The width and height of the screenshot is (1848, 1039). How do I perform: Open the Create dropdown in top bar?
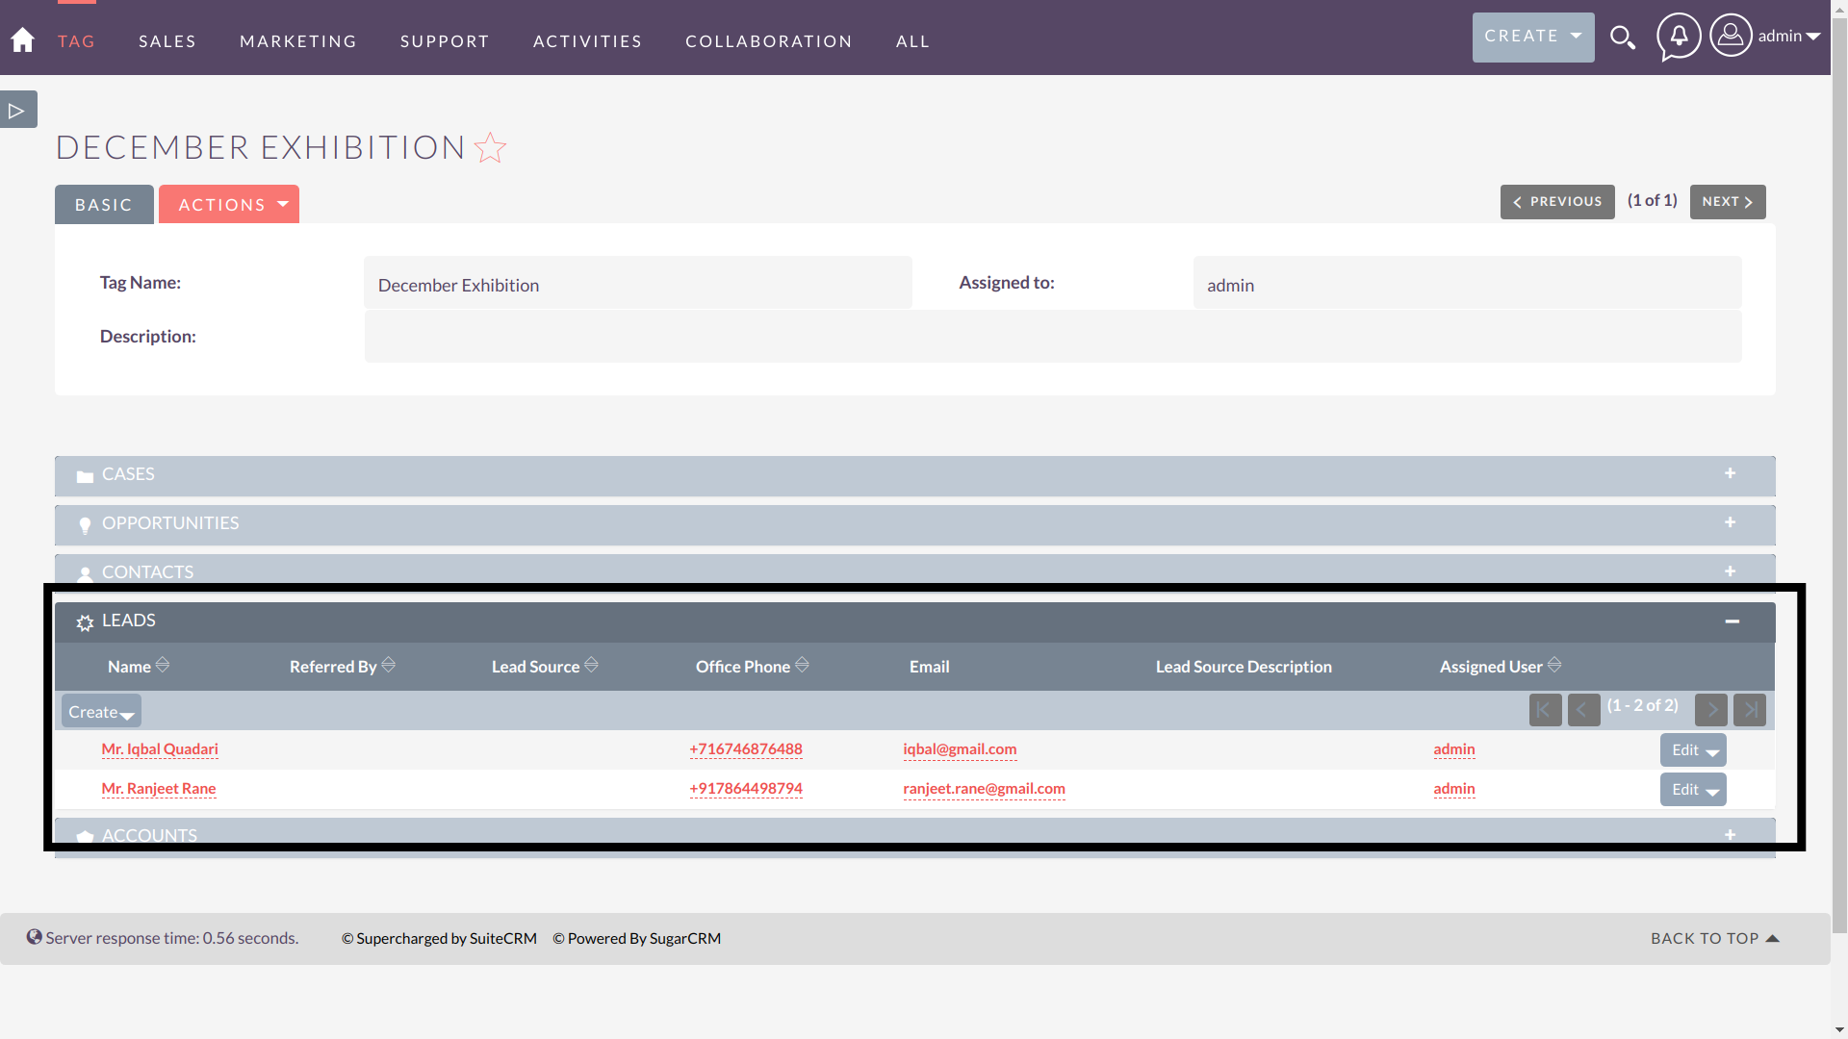pos(1533,38)
